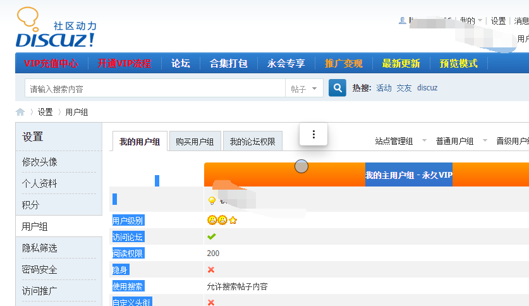Open 隐私筛选 in settings sidebar
This screenshot has height=306, width=529.
pyautogui.click(x=40, y=248)
